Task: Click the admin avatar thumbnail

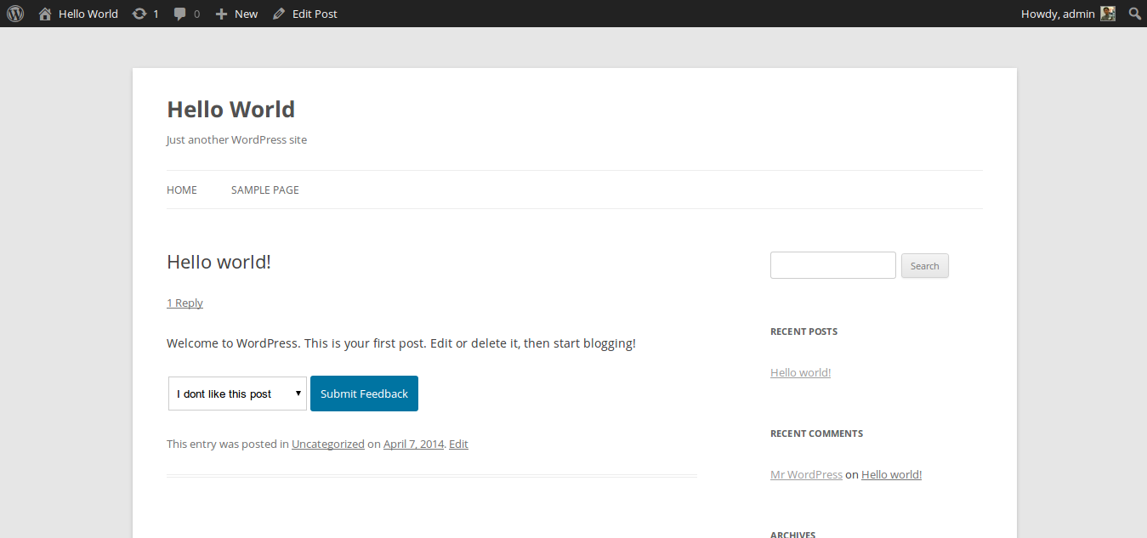Action: (1107, 14)
